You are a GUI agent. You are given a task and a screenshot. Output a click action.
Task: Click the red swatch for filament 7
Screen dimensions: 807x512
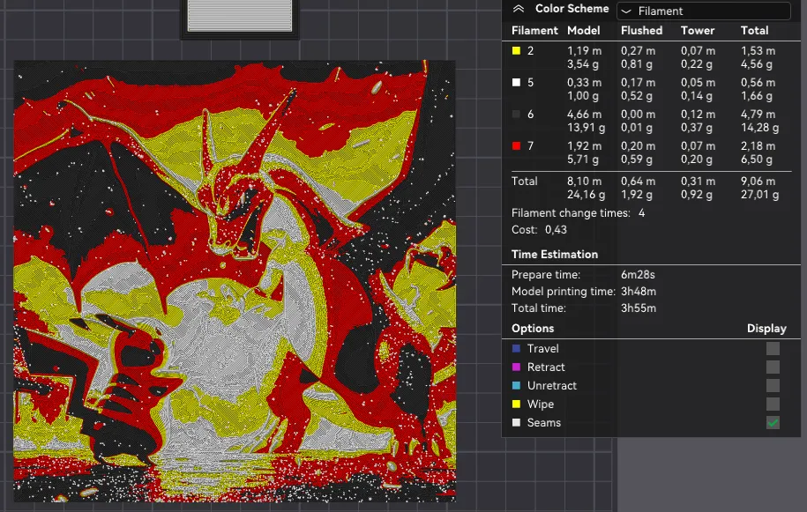pyautogui.click(x=516, y=146)
